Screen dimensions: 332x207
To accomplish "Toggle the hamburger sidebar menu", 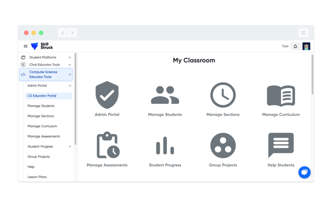I will [x=26, y=47].
